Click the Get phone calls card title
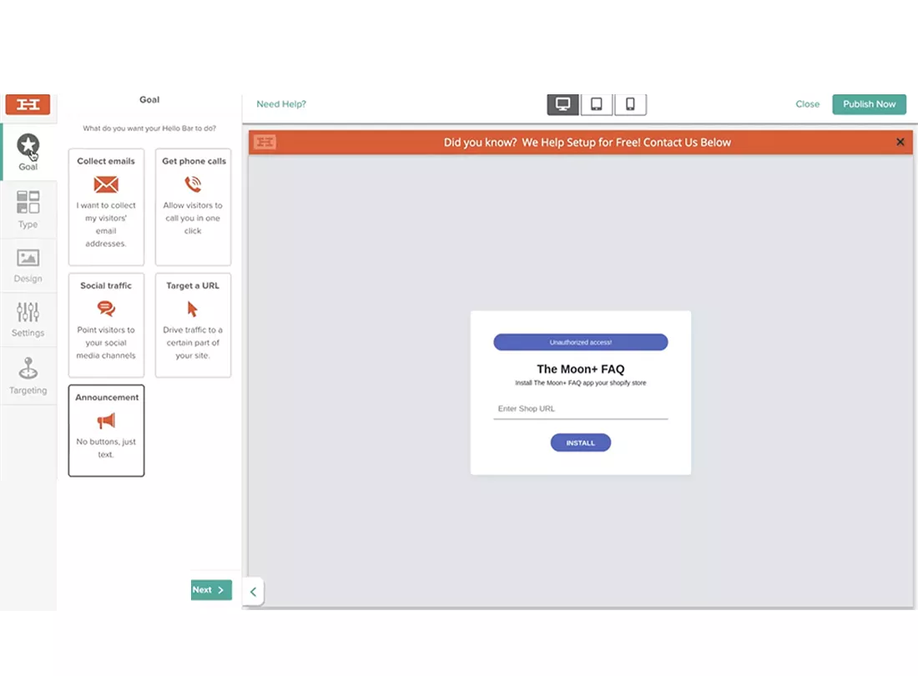The width and height of the screenshot is (918, 676). tap(194, 161)
